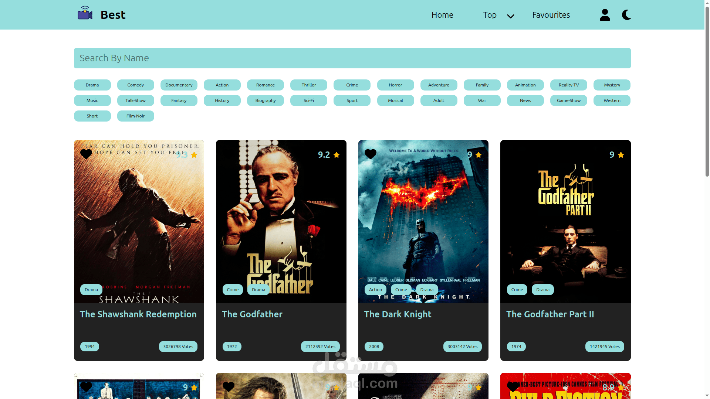The image size is (710, 399).
Task: Choose the Sci-Fi genre filter
Action: pyautogui.click(x=309, y=100)
